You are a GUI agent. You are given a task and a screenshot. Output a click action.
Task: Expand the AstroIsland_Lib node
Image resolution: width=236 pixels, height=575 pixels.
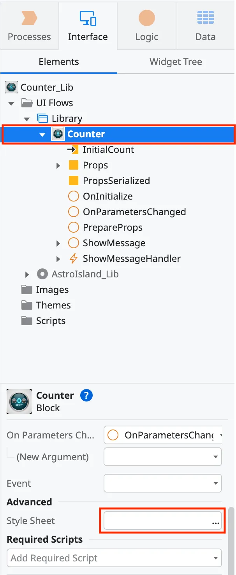[x=26, y=274]
